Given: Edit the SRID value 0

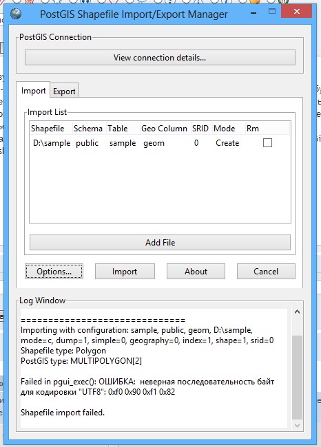Looking at the screenshot, I should point(196,143).
